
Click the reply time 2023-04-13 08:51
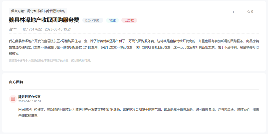pyautogui.click(x=30, y=101)
